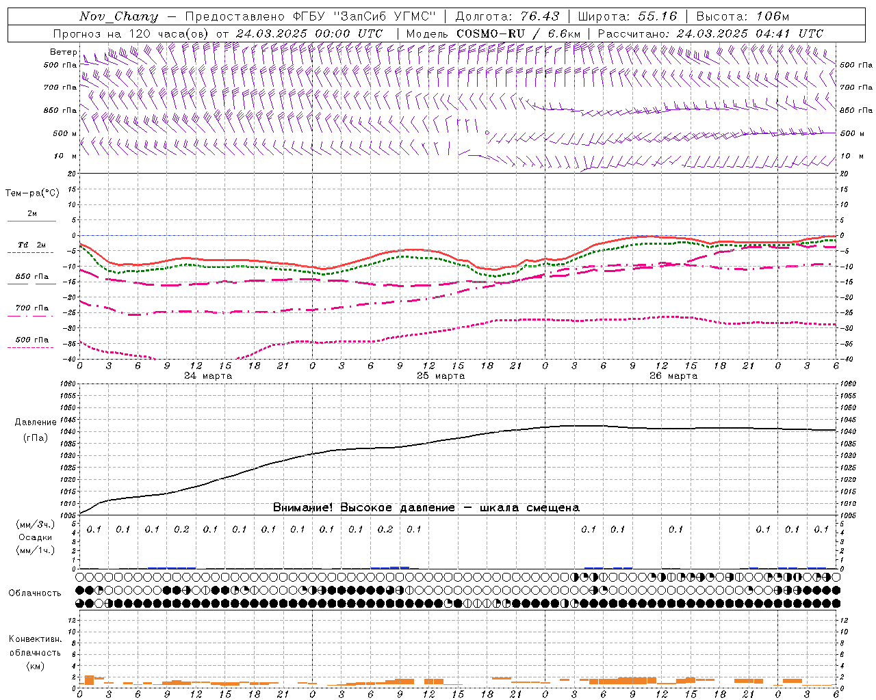
Task: Click the 'Конвективн.' convective cloud label
Action: (x=35, y=639)
